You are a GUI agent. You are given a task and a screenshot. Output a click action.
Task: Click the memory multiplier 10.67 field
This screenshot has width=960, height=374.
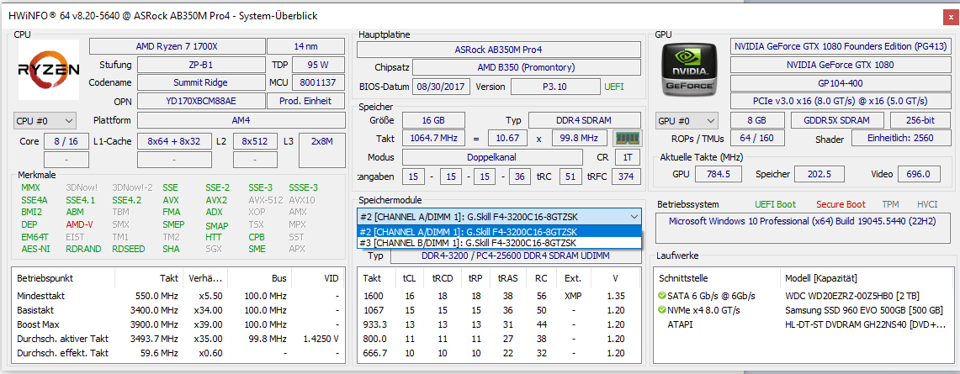[507, 138]
